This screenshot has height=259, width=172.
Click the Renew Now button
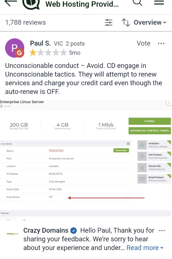(x=121, y=150)
